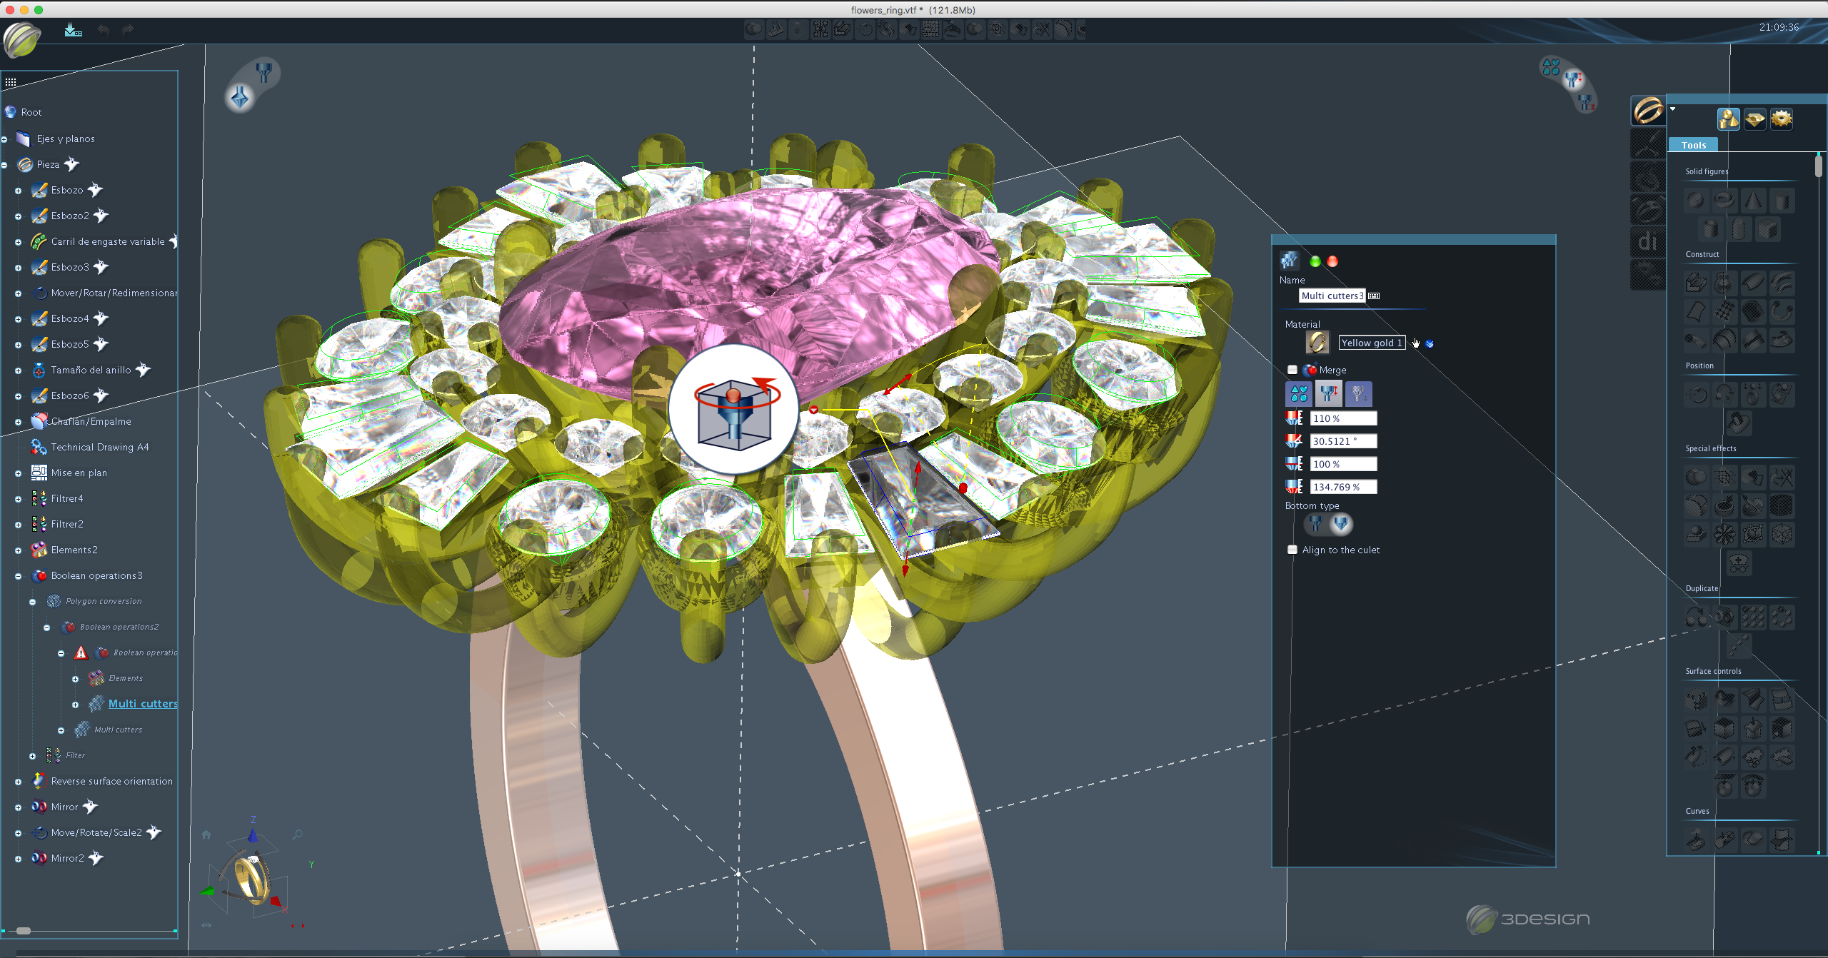Click the Yellow gold 1 material field
Image resolution: width=1828 pixels, height=958 pixels.
click(x=1371, y=343)
